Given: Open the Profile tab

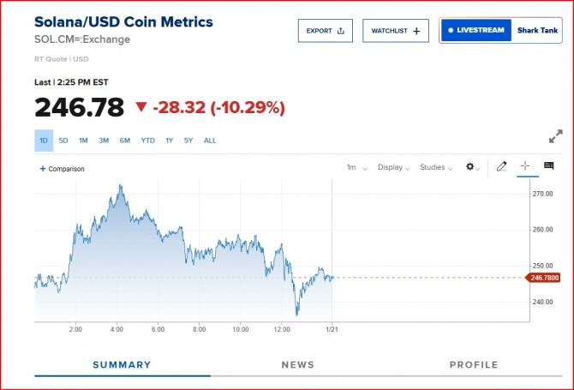Looking at the screenshot, I should click(474, 364).
